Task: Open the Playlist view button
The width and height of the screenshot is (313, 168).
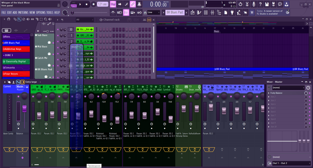Action: click(x=192, y=12)
